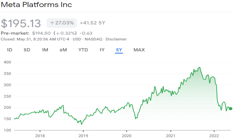Select the YTD tab

coord(83,50)
